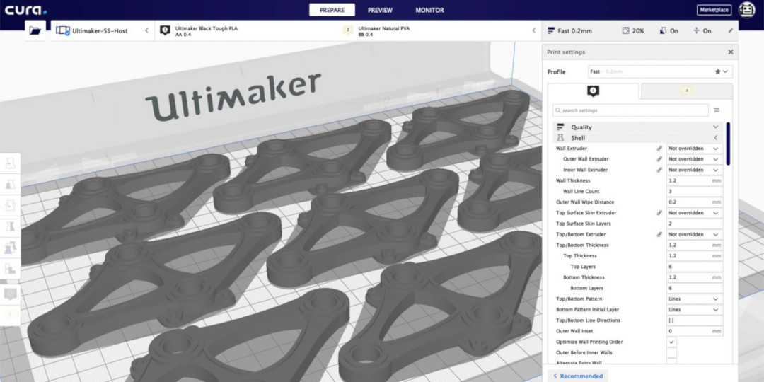Open Inner Wall Extruder dropdown
Screen dimensions: 764x382
point(695,170)
